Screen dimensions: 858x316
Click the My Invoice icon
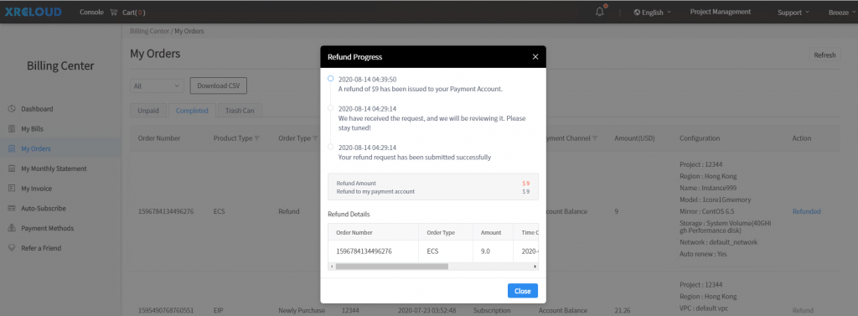[x=12, y=189]
